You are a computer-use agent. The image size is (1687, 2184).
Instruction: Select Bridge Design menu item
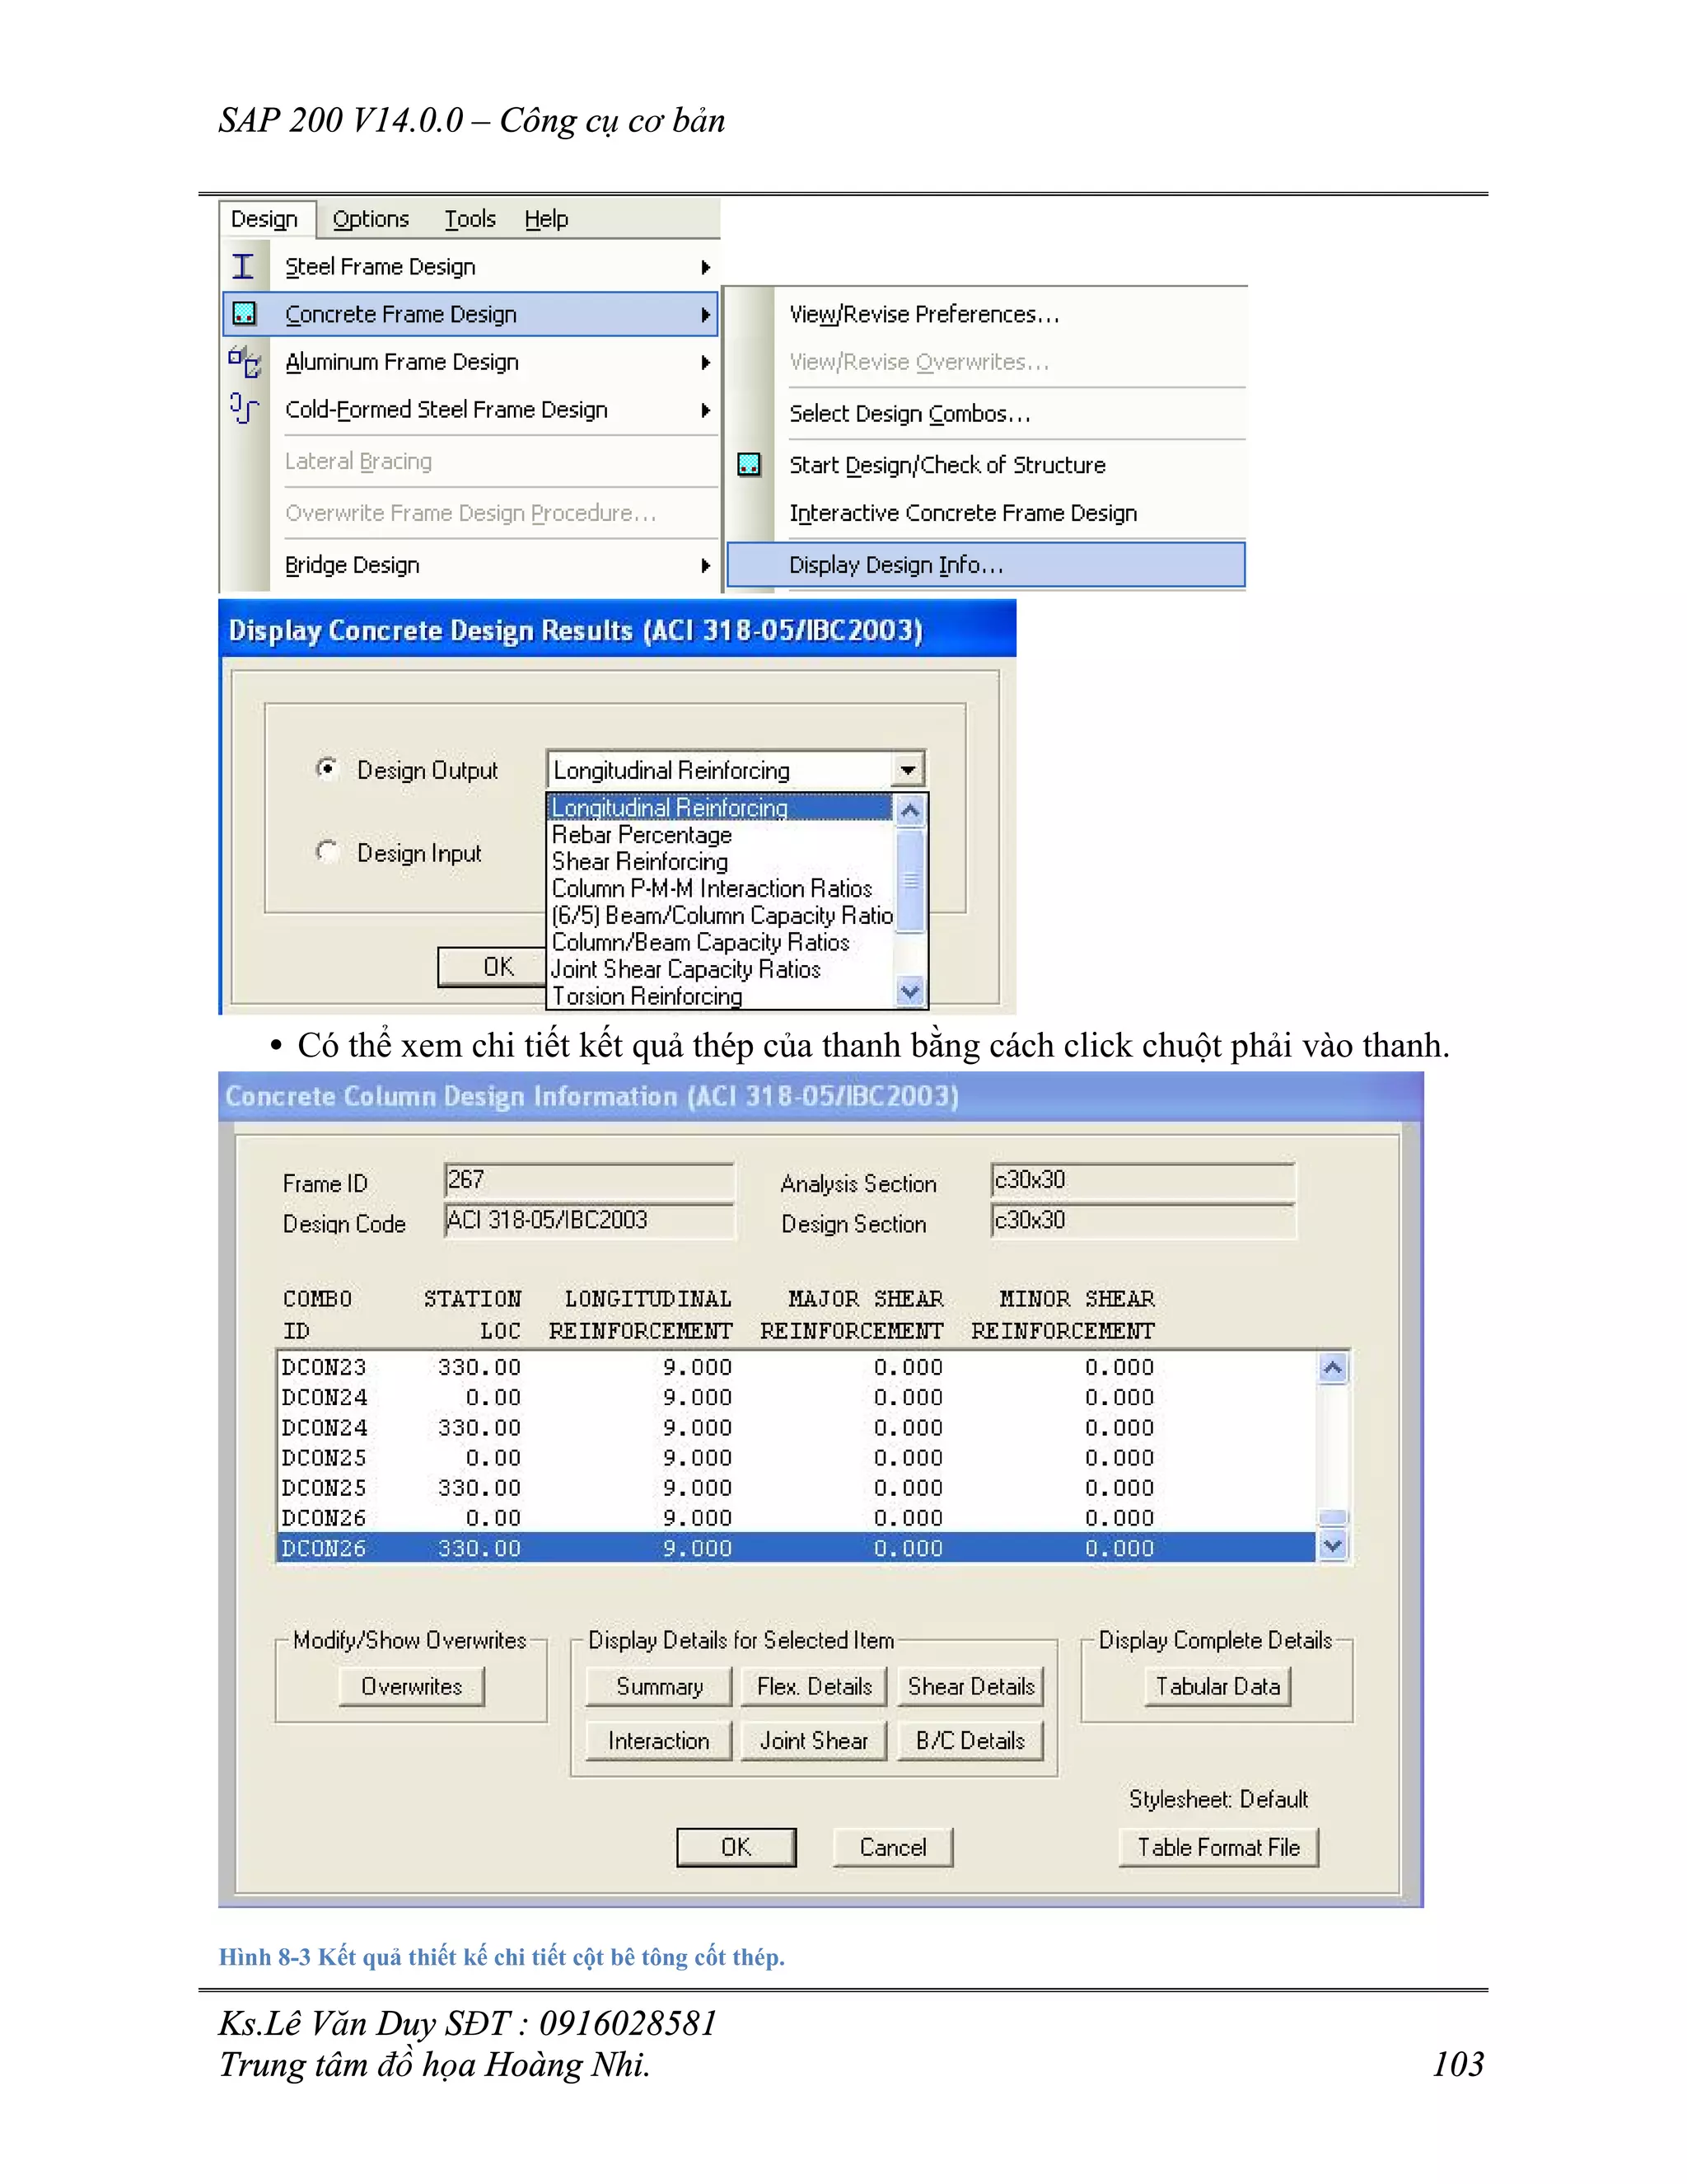tap(470, 565)
